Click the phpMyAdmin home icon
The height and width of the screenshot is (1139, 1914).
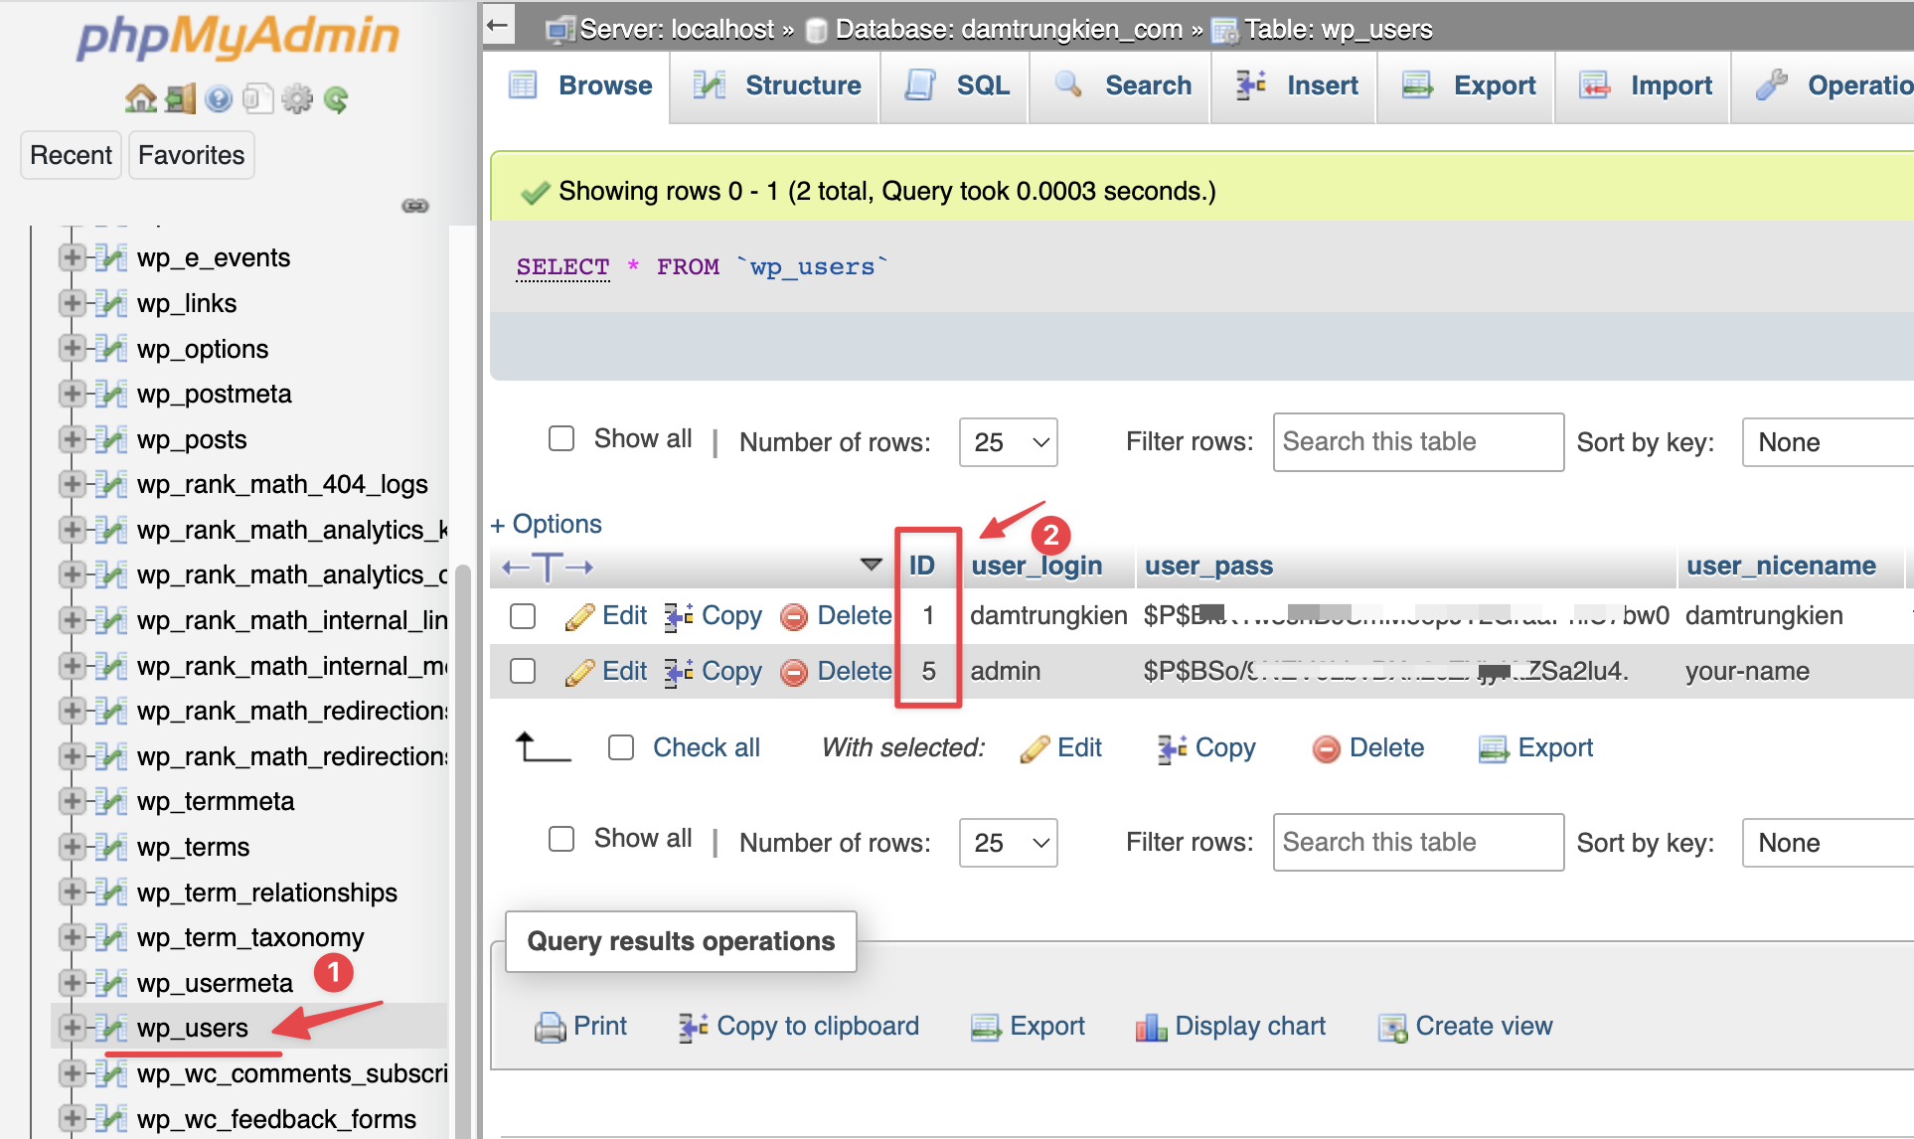pos(140,98)
